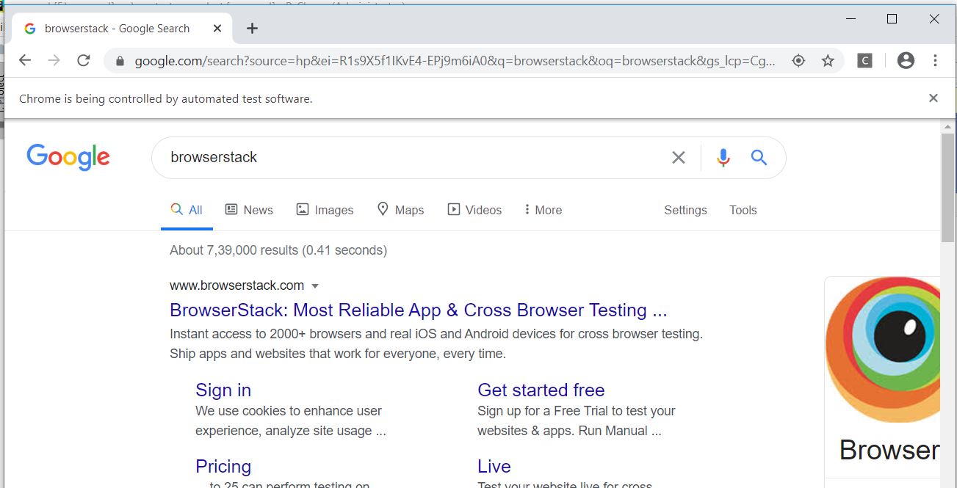Click the magnifying glass search icon
The height and width of the screenshot is (488, 957).
759,157
